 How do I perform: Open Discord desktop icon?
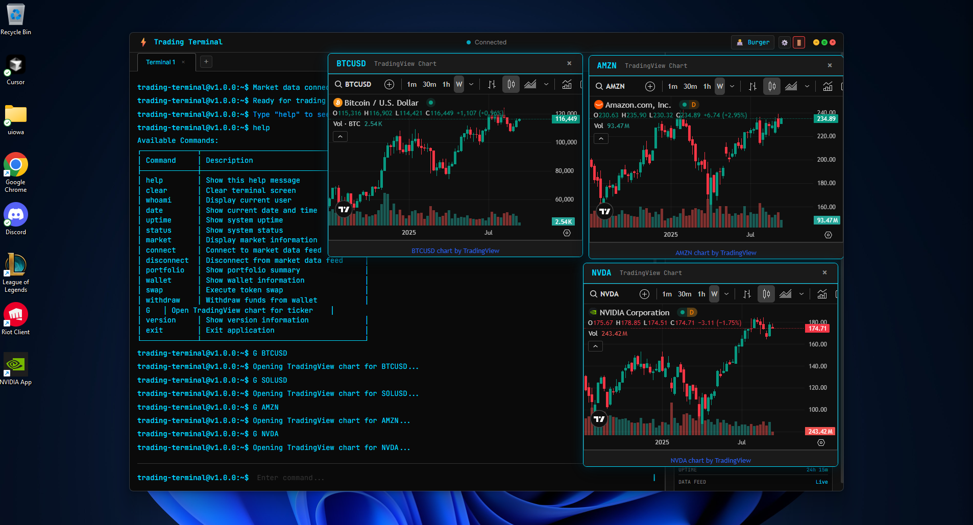(16, 219)
